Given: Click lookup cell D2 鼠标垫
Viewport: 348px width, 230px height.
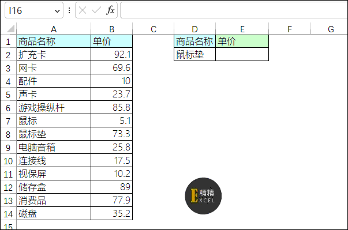Looking at the screenshot, I should click(194, 55).
